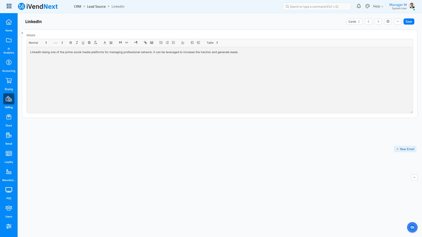Open the Accounting module

click(x=9, y=65)
